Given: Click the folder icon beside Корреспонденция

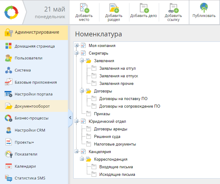Looking at the screenshot, I should (88, 159).
